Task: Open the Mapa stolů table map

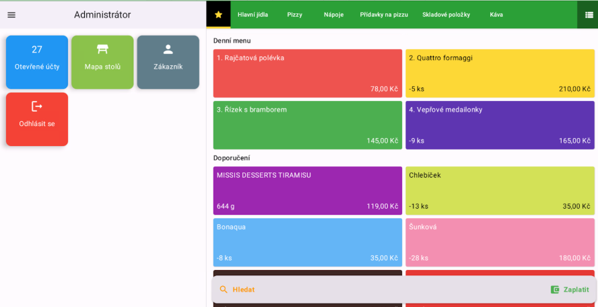Action: tap(102, 62)
